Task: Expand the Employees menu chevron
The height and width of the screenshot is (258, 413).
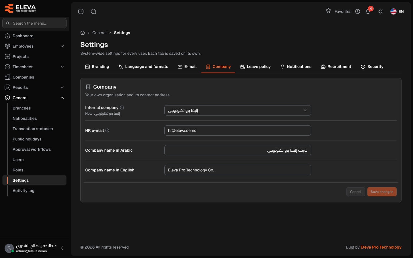Action: (62, 46)
